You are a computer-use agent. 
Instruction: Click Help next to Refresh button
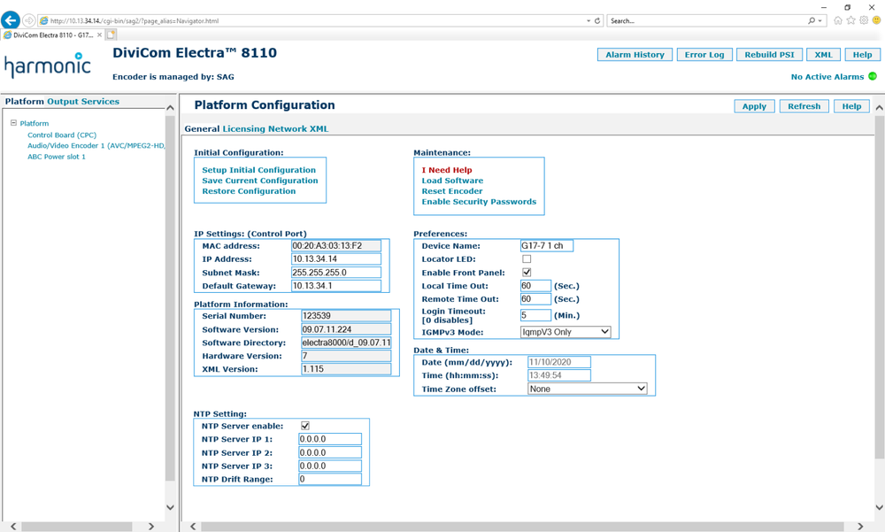click(851, 106)
